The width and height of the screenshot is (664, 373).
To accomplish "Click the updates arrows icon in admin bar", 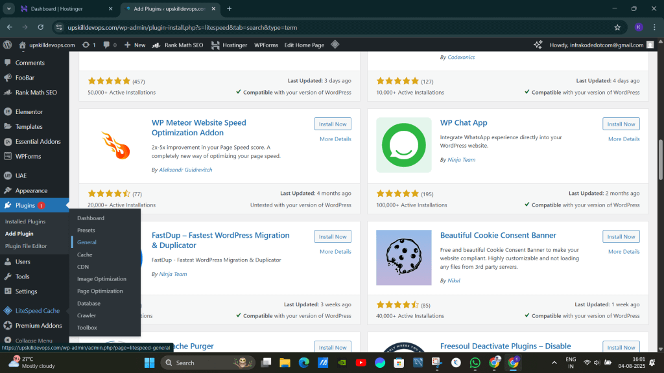I will (85, 45).
